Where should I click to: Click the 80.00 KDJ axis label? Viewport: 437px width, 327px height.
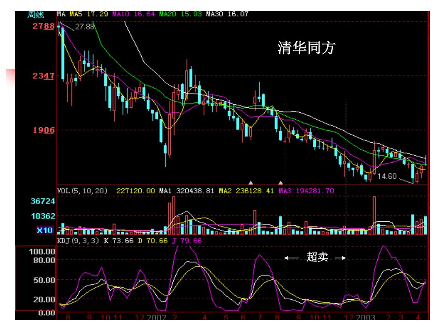point(44,261)
